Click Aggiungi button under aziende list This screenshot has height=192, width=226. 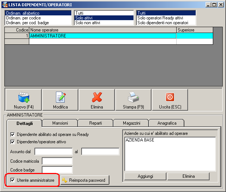click(145, 176)
